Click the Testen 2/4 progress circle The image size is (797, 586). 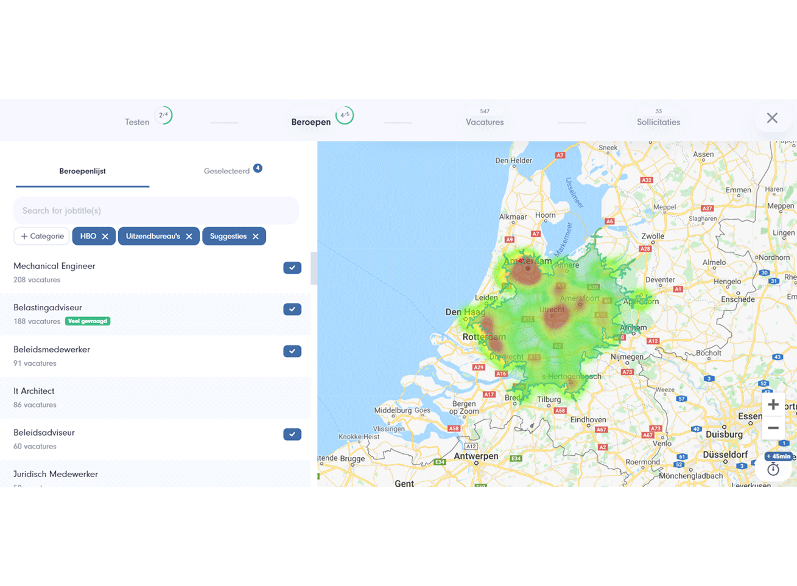(x=163, y=115)
